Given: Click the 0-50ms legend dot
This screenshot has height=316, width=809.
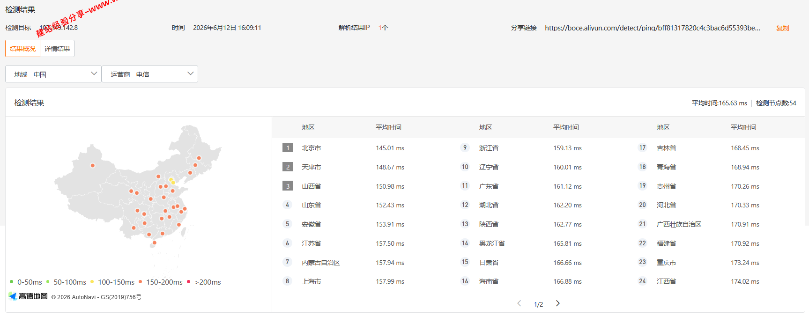Looking at the screenshot, I should pyautogui.click(x=12, y=282).
